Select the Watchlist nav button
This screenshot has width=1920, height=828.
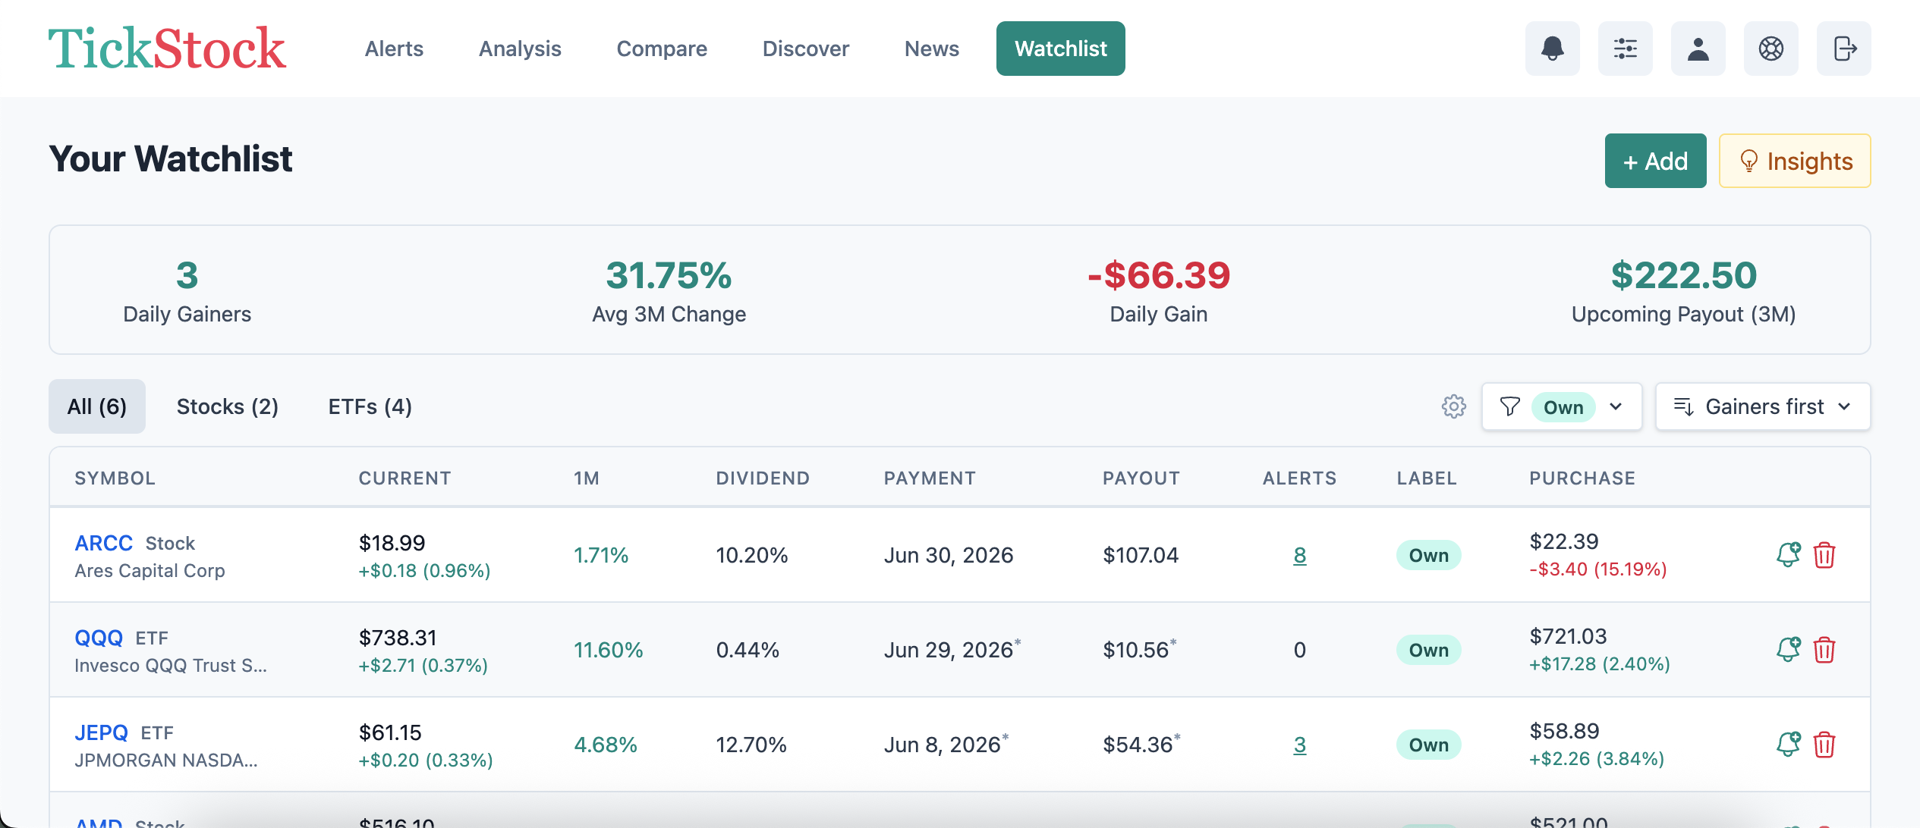click(1061, 49)
